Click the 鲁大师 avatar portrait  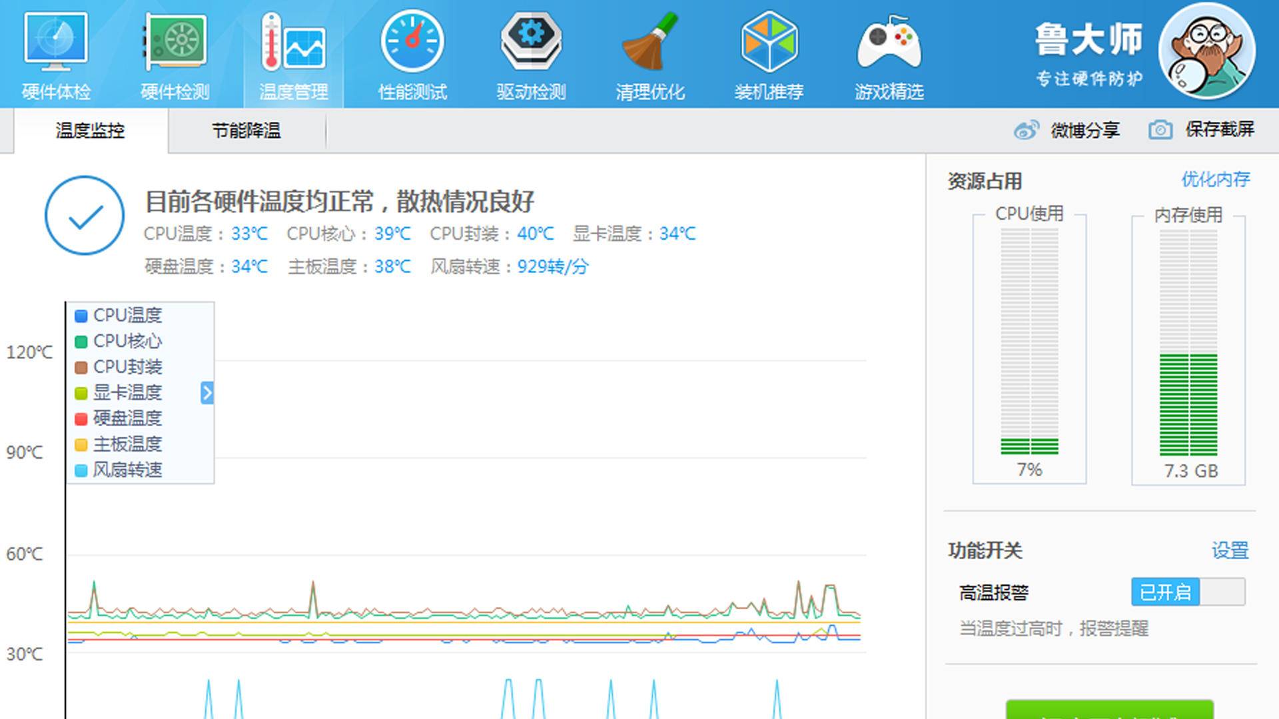click(1206, 51)
